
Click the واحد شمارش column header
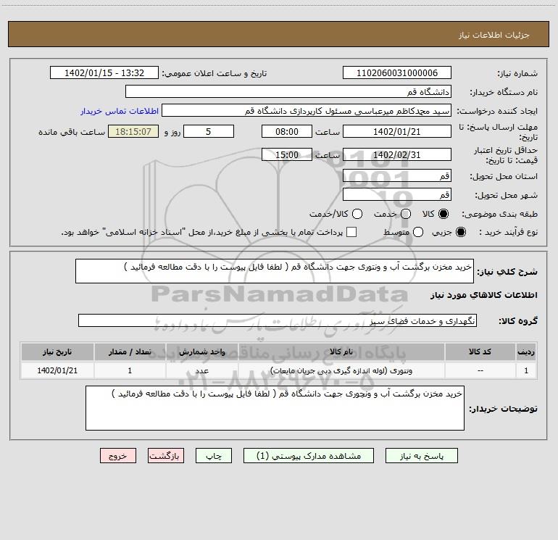coord(201,352)
